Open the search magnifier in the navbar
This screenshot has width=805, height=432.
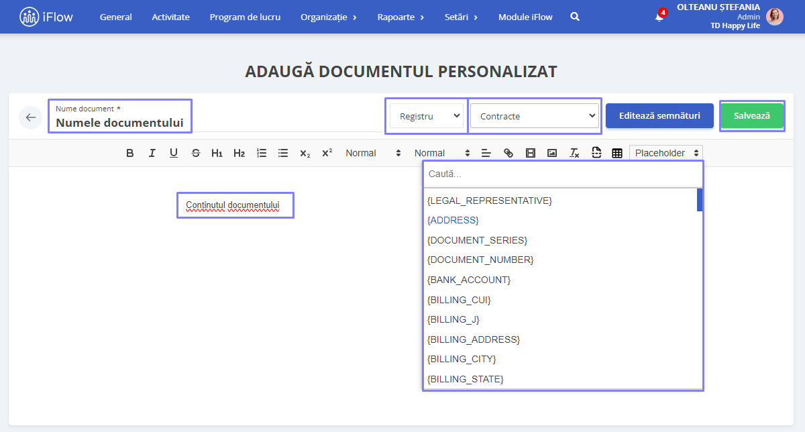pyautogui.click(x=575, y=17)
